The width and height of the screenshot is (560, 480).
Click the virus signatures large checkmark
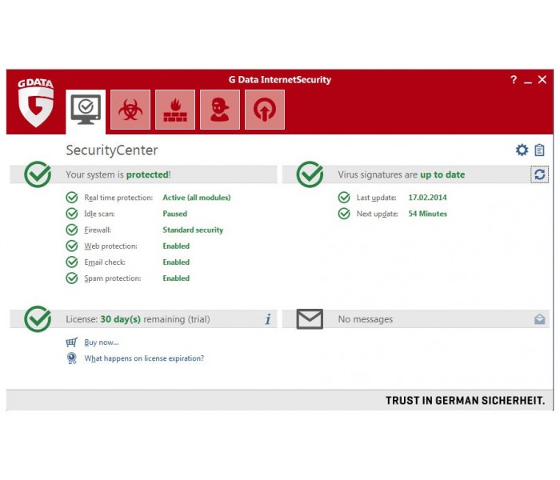tap(310, 174)
